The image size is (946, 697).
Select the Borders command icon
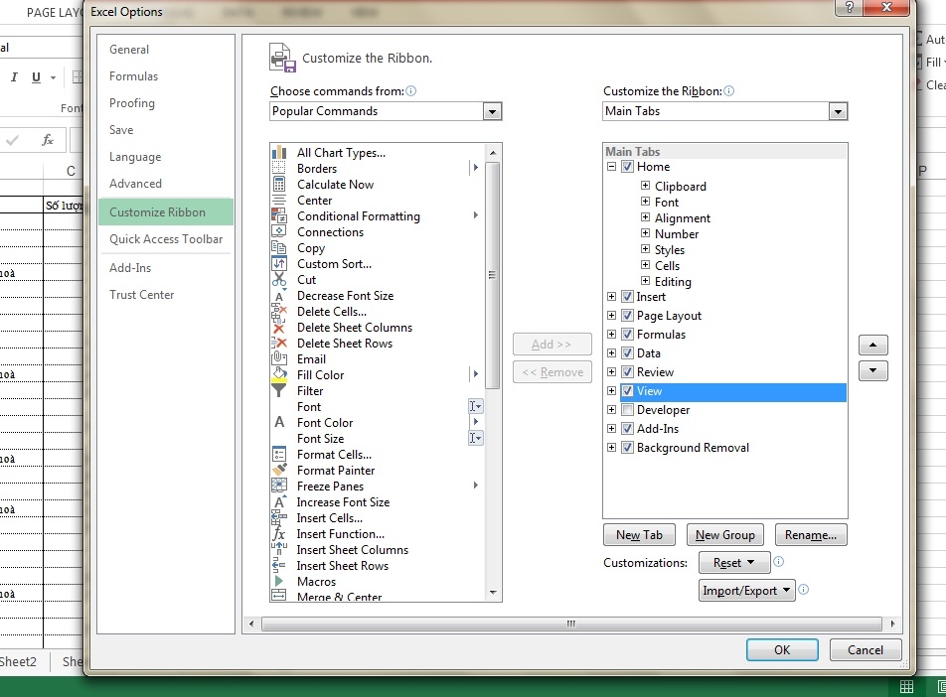278,168
